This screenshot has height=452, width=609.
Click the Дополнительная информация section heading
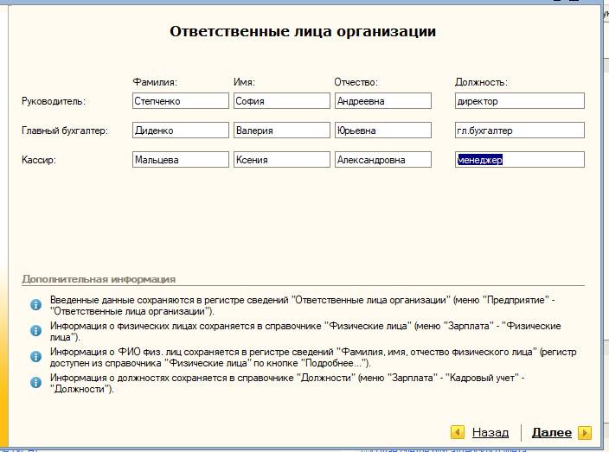99,279
